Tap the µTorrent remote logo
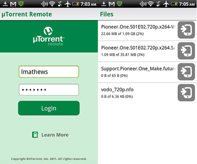197x164 pixels. (48, 36)
